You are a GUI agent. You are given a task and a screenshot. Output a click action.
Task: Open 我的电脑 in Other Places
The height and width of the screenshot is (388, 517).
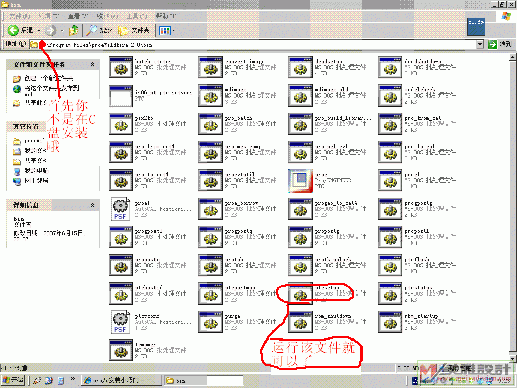coord(36,171)
